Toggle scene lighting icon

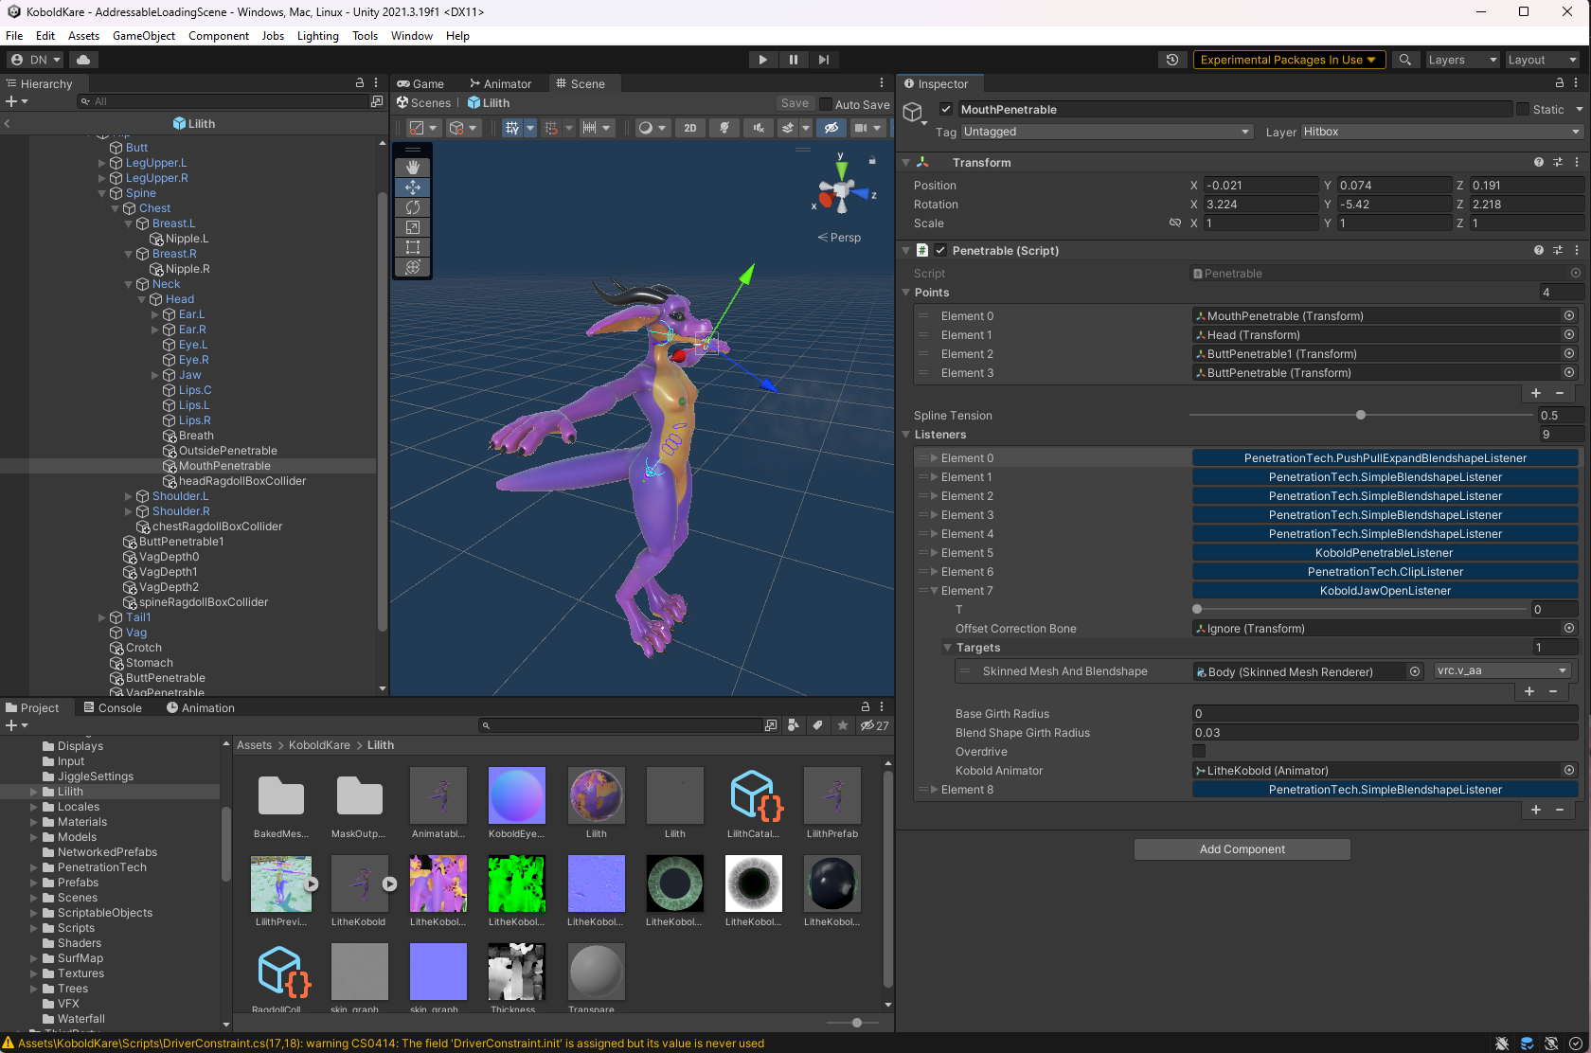click(x=724, y=128)
